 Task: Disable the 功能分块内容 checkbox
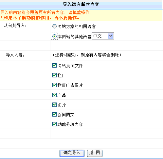[54, 124]
